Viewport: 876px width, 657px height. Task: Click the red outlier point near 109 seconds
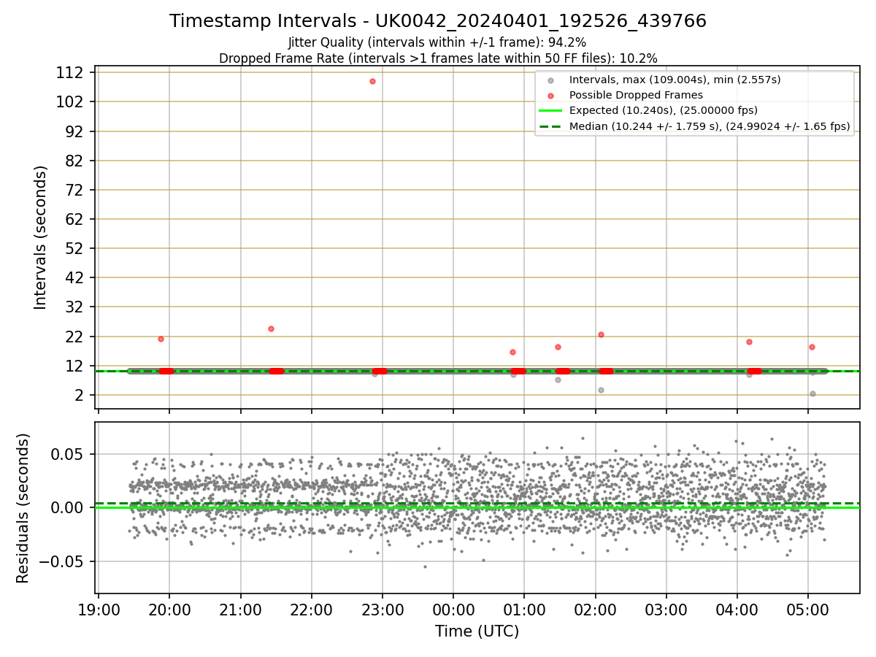point(372,81)
